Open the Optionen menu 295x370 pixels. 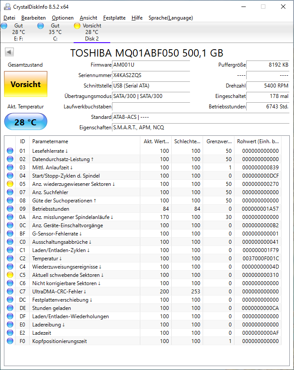tap(63, 18)
